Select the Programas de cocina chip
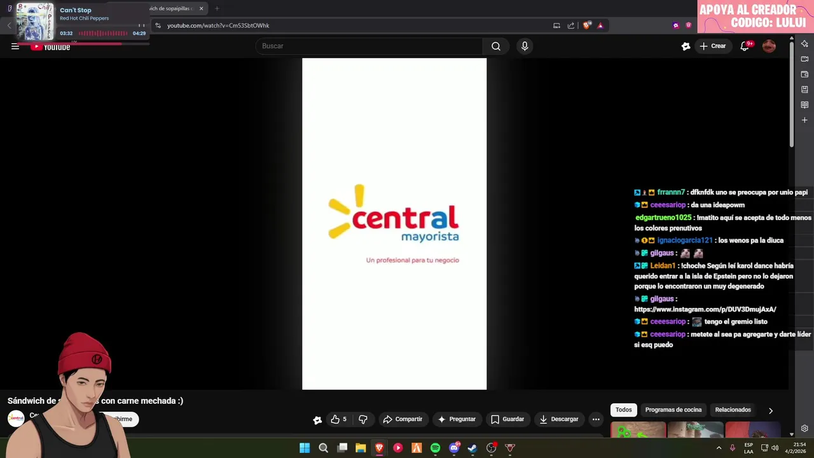This screenshot has width=814, height=458. [x=673, y=410]
